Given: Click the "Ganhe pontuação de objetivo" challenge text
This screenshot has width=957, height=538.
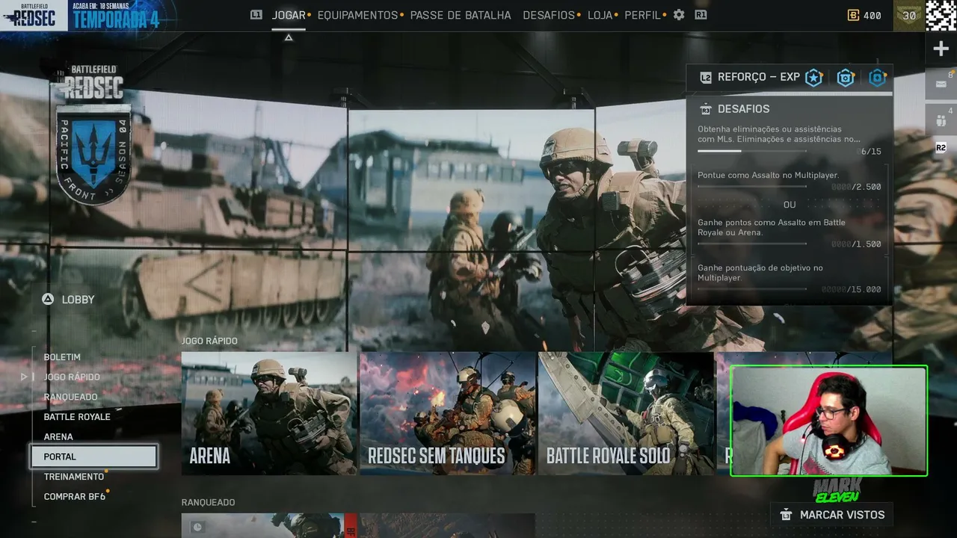Looking at the screenshot, I should coord(760,273).
